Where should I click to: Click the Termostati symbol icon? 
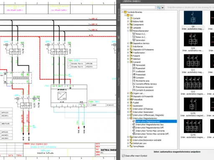click(134, 65)
